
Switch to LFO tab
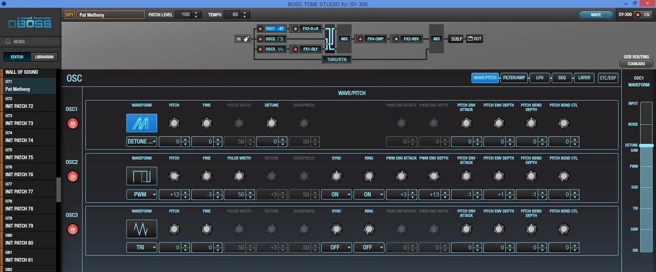[x=540, y=78]
